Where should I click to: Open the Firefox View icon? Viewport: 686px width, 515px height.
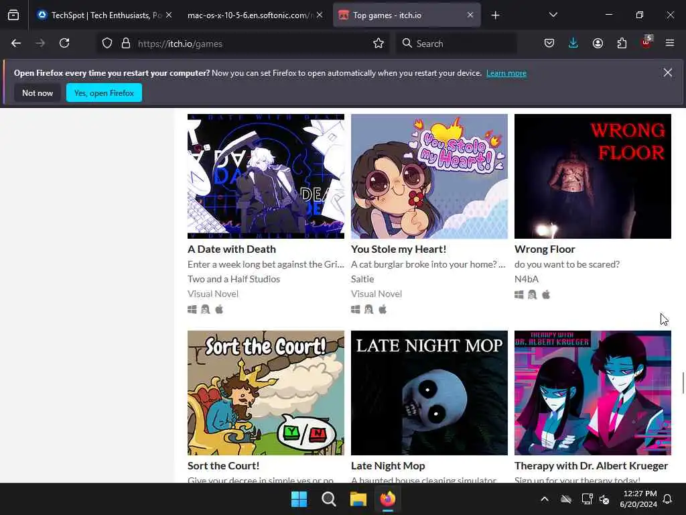(13, 15)
